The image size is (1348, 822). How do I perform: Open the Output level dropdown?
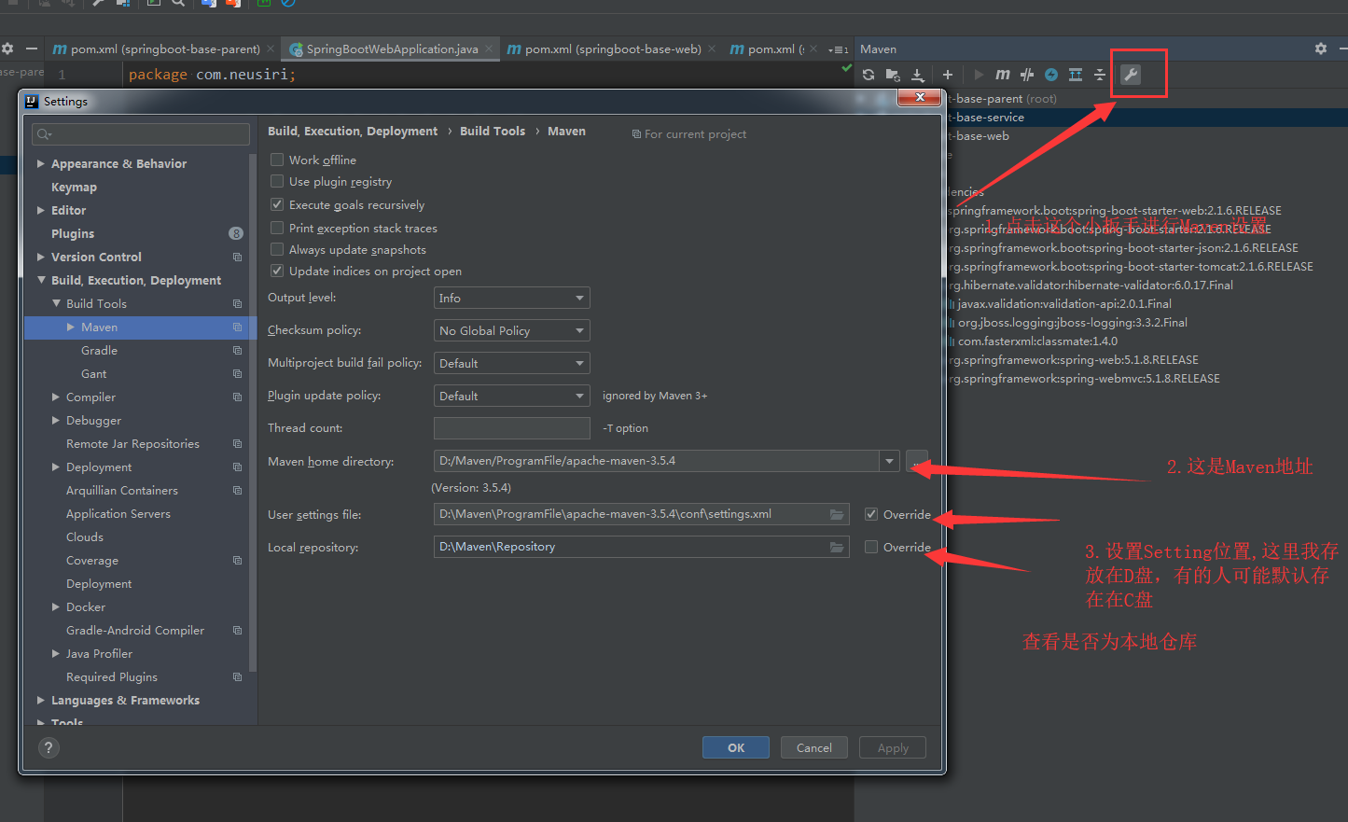512,298
